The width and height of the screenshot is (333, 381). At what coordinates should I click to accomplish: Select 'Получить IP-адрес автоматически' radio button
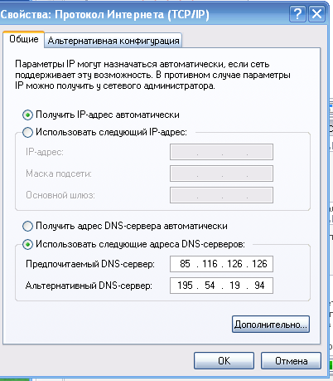coord(27,115)
